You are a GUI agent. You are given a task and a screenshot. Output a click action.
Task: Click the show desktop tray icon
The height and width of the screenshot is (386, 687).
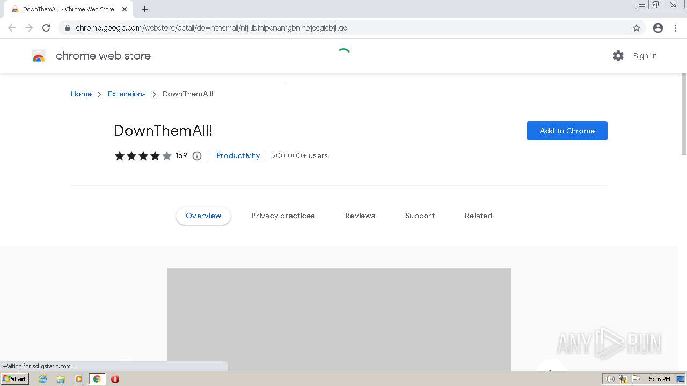tap(681, 379)
